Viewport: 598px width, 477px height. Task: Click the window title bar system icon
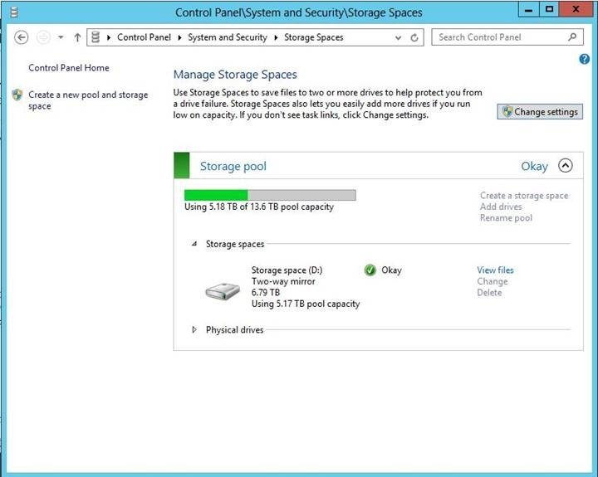click(x=14, y=12)
